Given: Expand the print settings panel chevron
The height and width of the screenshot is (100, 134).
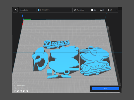Looking at the screenshot, I should [x=116, y=10].
